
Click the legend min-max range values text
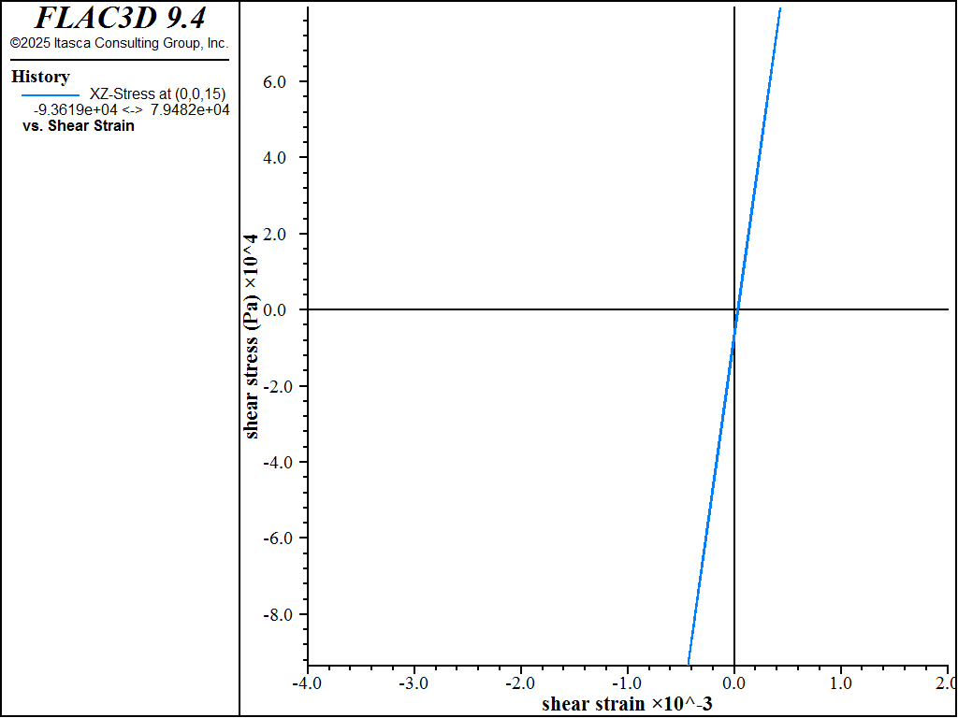[x=131, y=109]
